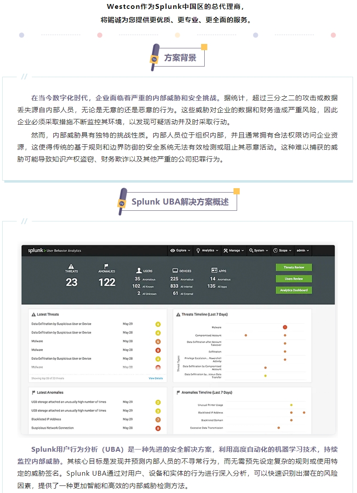Click the Privilege Escalation Powershell Activity dot

[285, 360]
